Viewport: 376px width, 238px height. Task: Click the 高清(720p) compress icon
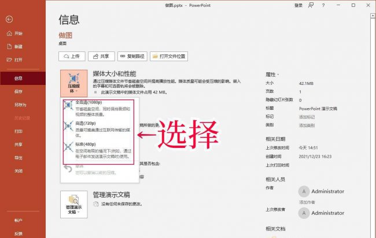[x=68, y=126]
